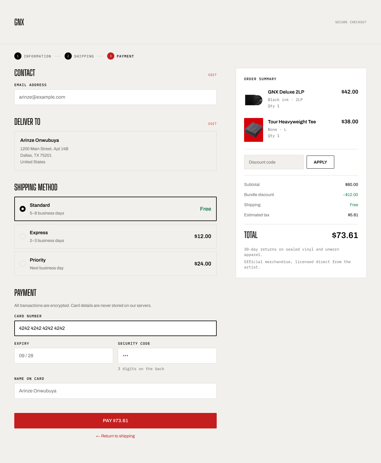Select Standard shipping radio button

(23, 209)
